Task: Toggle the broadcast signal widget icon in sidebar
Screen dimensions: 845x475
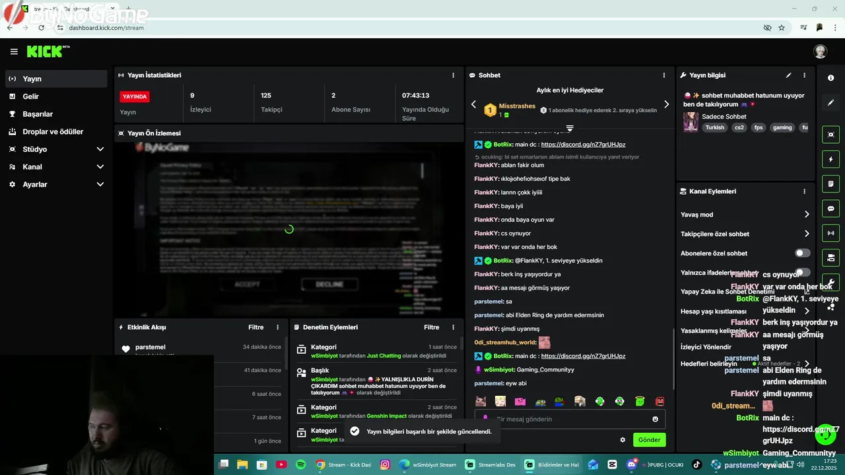Action: click(830, 233)
